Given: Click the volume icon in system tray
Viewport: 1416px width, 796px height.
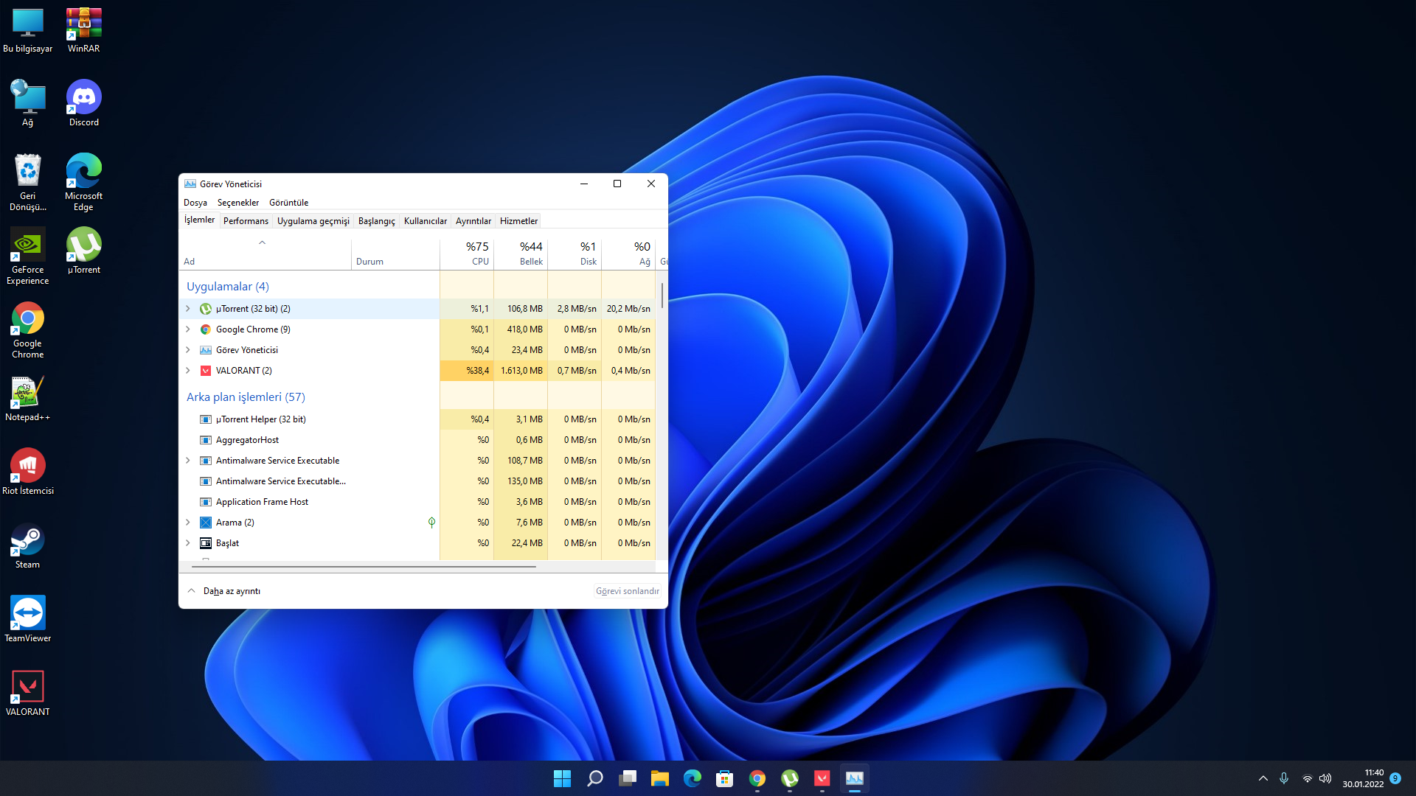Looking at the screenshot, I should click(x=1325, y=778).
